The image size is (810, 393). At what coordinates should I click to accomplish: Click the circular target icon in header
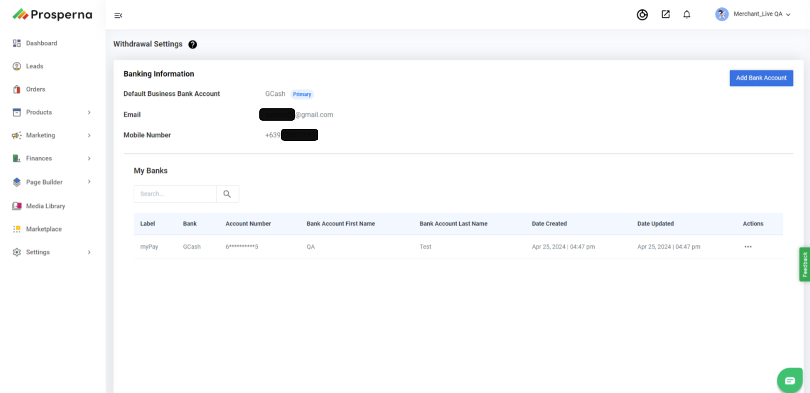642,15
